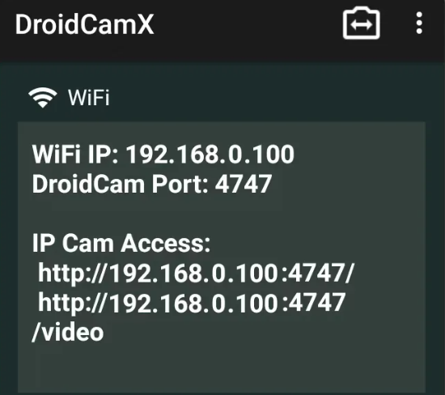Click ":4747" port portion of second URL
445x395 pixels.
pyautogui.click(x=314, y=303)
